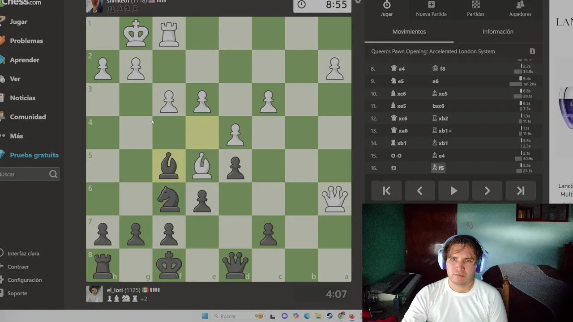Open Soporte from the sidebar

(x=17, y=293)
